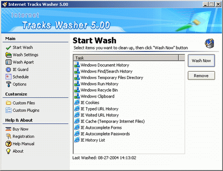Click the Schedule calendar icon
223x171 pixels.
8,77
